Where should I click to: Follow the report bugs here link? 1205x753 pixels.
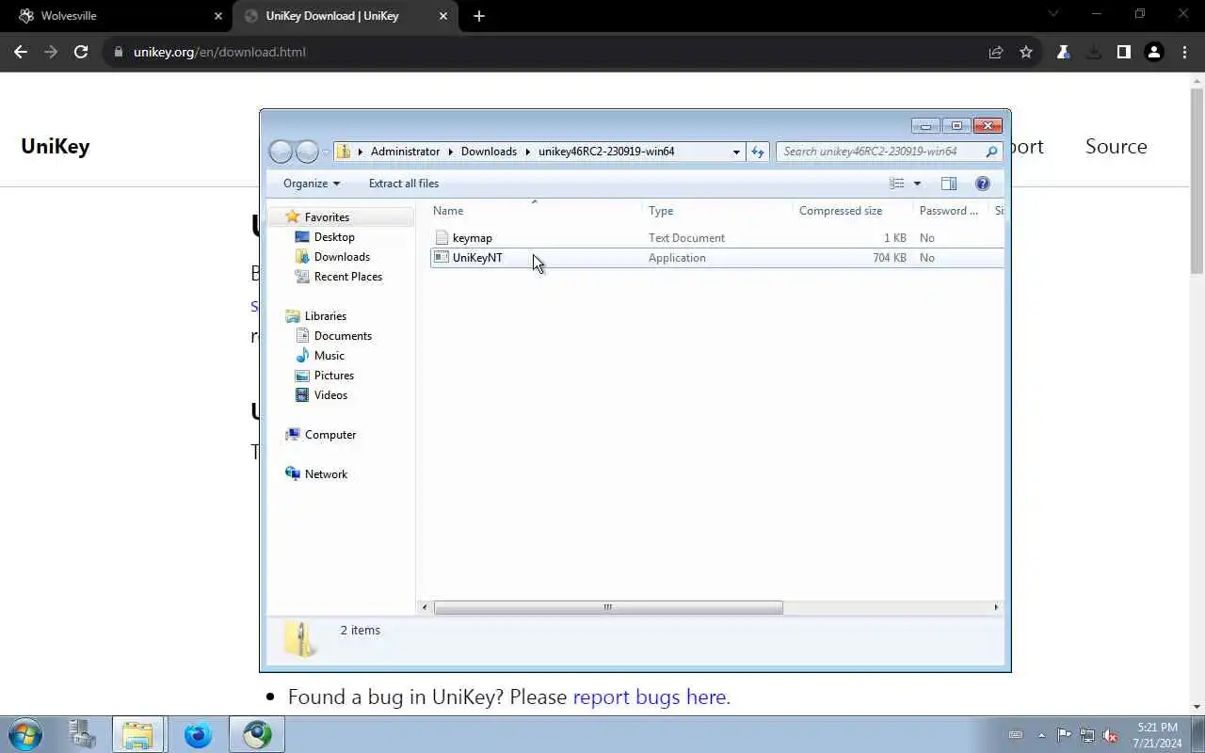tap(651, 697)
